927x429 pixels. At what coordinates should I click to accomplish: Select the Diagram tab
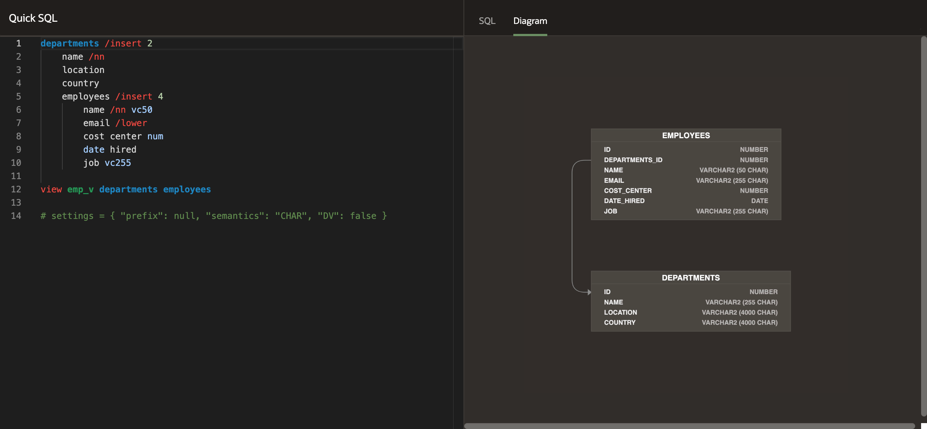(x=530, y=21)
